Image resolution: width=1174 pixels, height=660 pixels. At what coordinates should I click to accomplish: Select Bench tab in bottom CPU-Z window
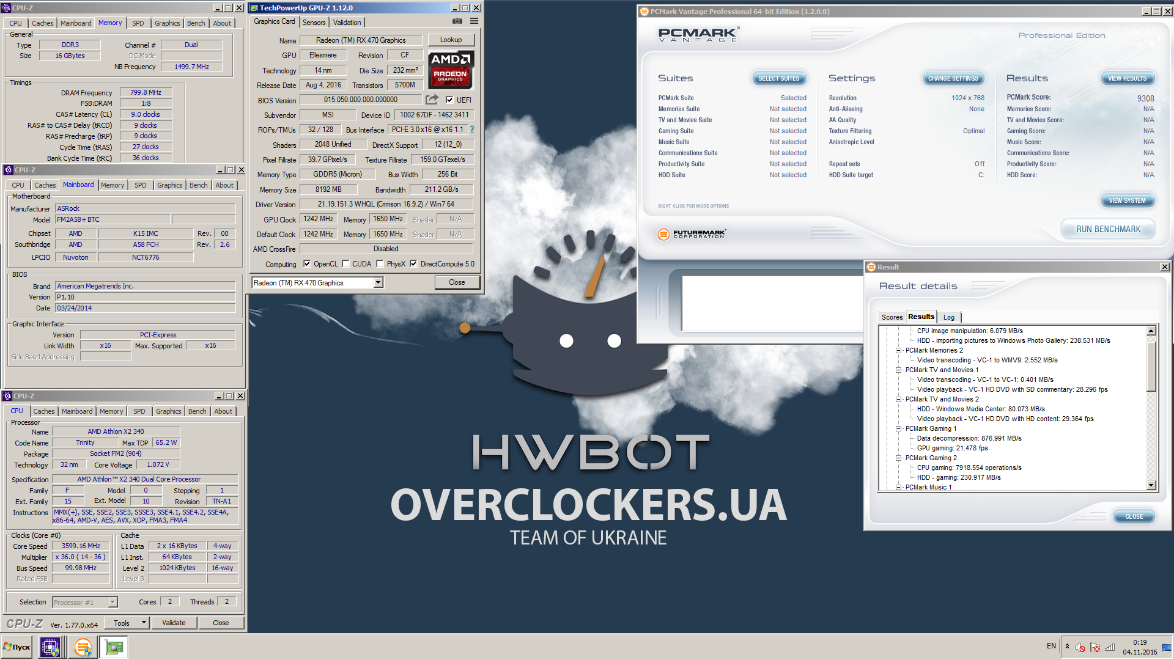tap(197, 411)
